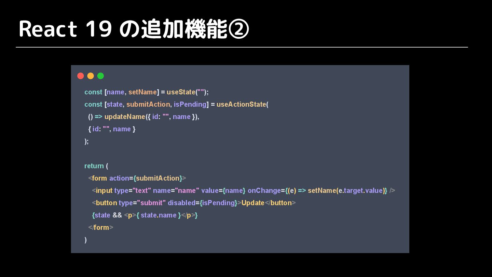Viewport: 492px width, 277px height.
Task: Click 'e.target.value' in the input line
Action: point(361,190)
